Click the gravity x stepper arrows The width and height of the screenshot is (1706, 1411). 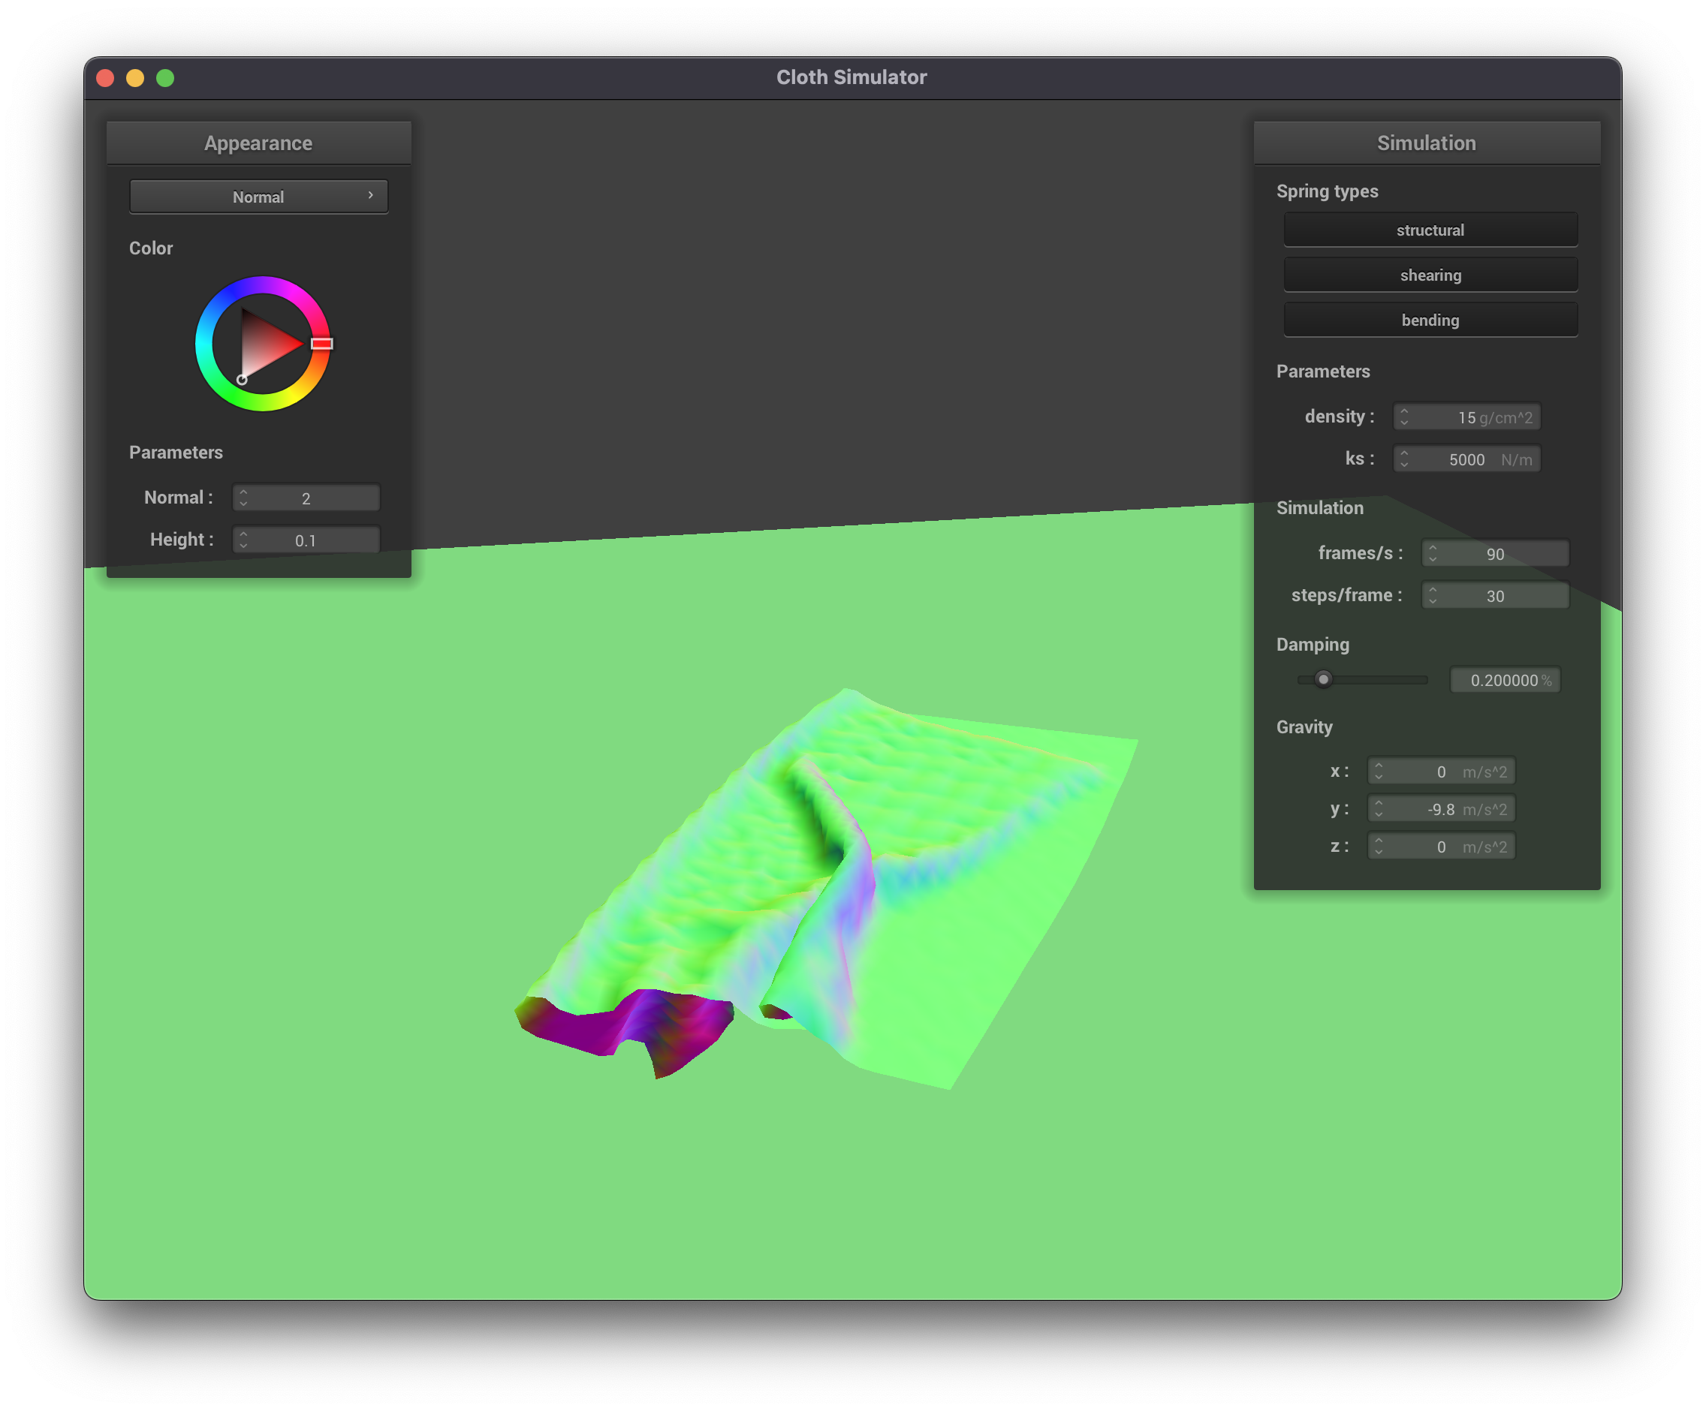click(x=1379, y=772)
